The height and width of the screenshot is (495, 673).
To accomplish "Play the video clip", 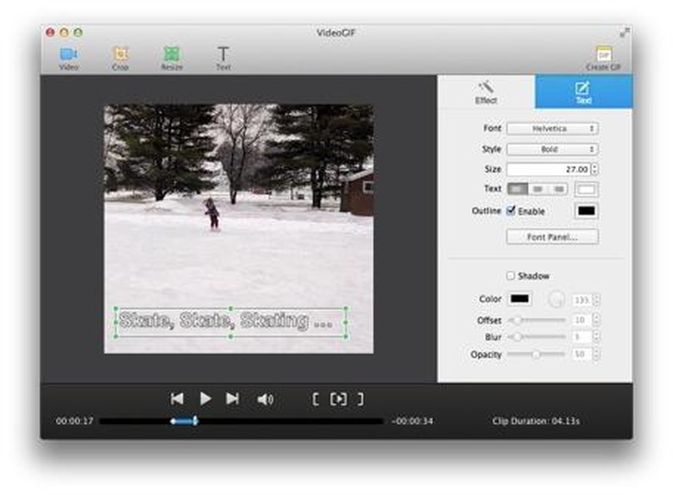I will click(205, 399).
